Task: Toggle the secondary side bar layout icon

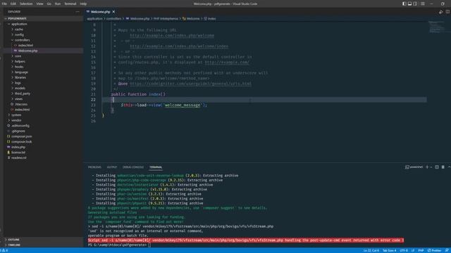Action: point(415,4)
